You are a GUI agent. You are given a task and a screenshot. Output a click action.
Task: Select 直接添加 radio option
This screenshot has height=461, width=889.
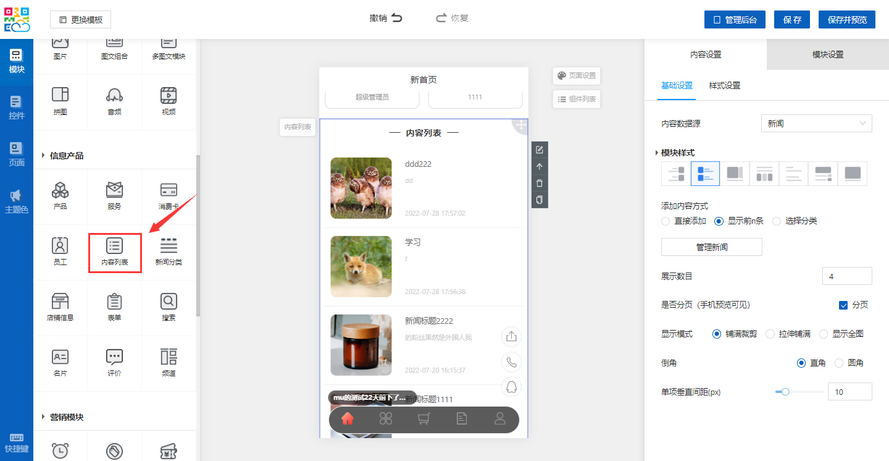(x=666, y=221)
